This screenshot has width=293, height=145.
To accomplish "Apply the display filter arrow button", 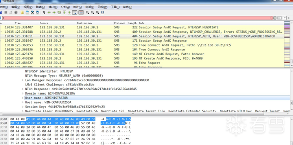I will pyautogui.click(x=280, y=18).
